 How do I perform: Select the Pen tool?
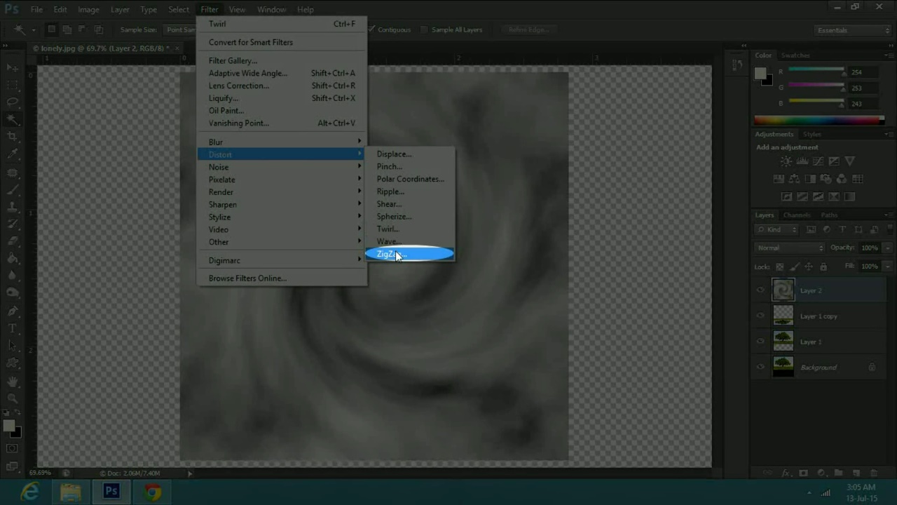(13, 311)
